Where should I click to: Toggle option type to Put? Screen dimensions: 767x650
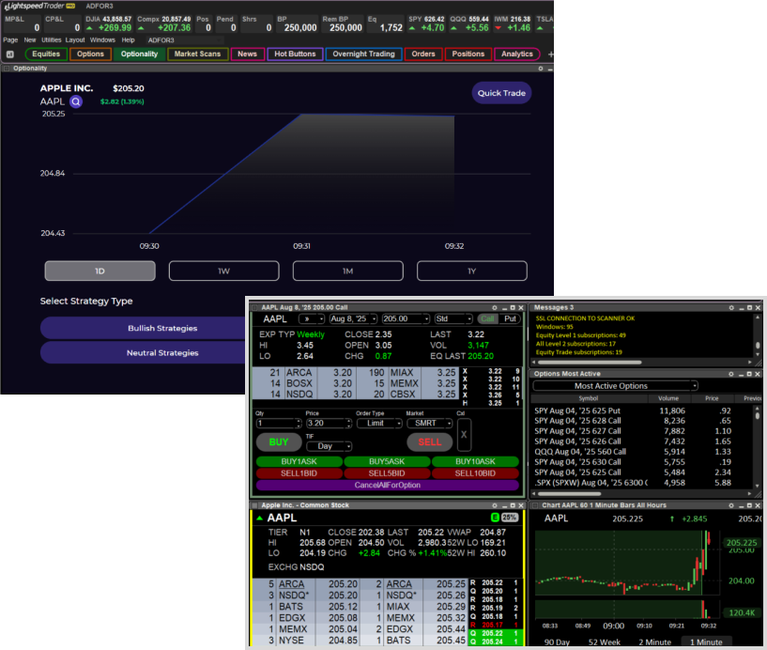(x=511, y=318)
